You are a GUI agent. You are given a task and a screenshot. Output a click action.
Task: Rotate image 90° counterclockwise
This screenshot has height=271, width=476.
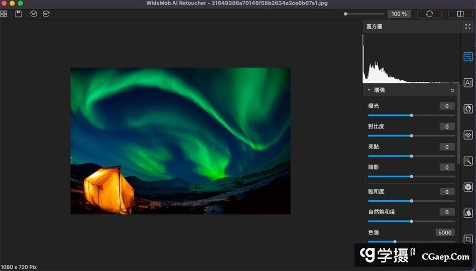pos(34,14)
